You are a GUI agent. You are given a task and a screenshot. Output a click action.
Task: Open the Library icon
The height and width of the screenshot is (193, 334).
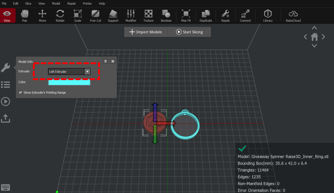(x=268, y=15)
